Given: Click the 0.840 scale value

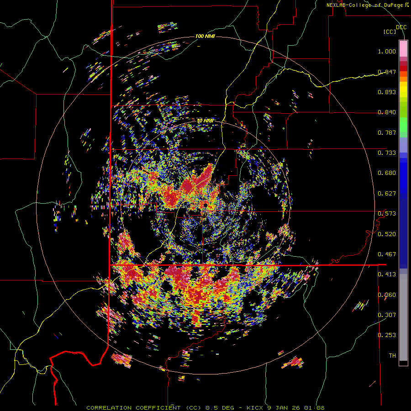Looking at the screenshot, I should click(x=387, y=112).
